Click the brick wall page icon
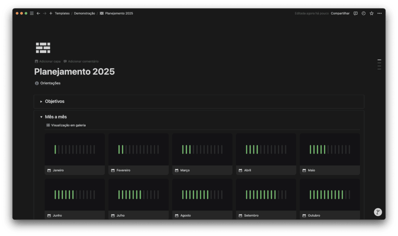Image resolution: width=398 pixels, height=236 pixels. [x=43, y=48]
